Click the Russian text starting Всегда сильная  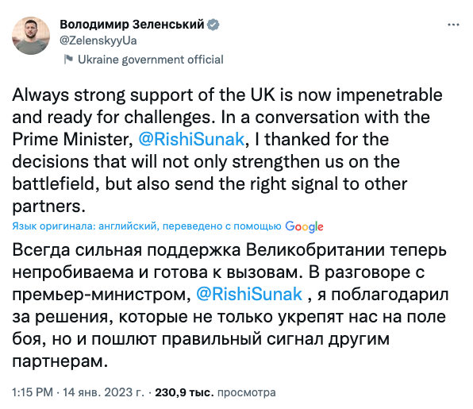pyautogui.click(x=230, y=306)
